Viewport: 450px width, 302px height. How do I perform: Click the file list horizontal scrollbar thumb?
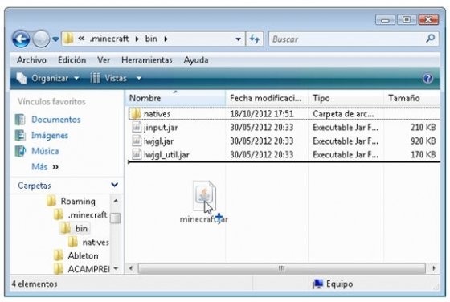pos(281,269)
